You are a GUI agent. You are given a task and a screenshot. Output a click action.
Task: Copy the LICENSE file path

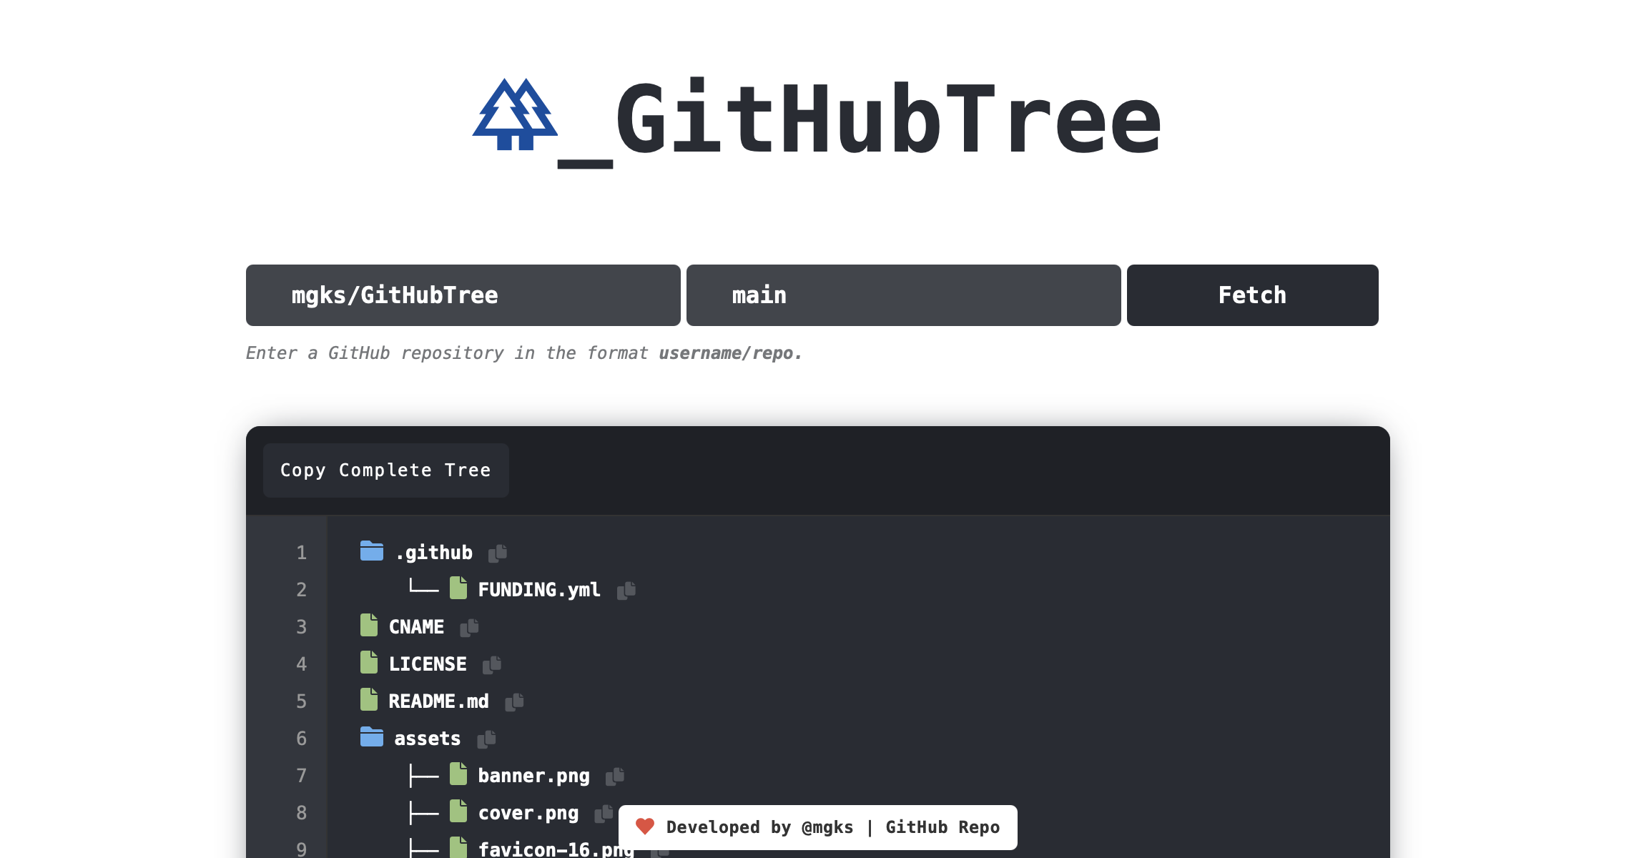tap(492, 664)
